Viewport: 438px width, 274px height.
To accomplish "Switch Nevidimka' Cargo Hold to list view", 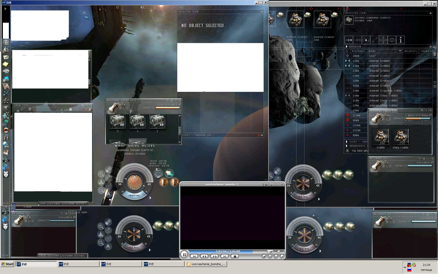I will click(x=127, y=108).
